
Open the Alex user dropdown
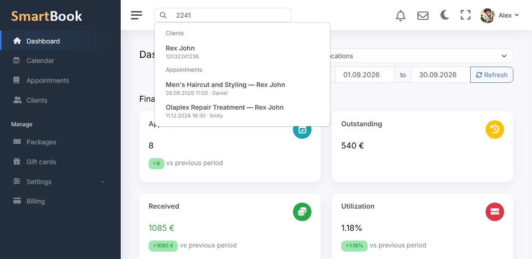click(509, 15)
